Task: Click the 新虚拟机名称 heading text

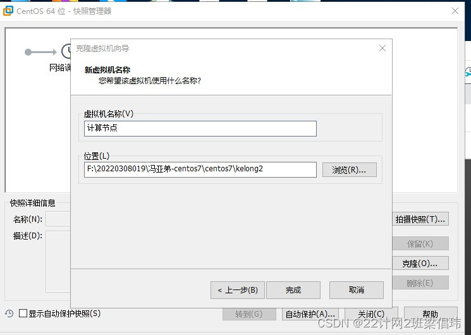Action: (x=107, y=70)
